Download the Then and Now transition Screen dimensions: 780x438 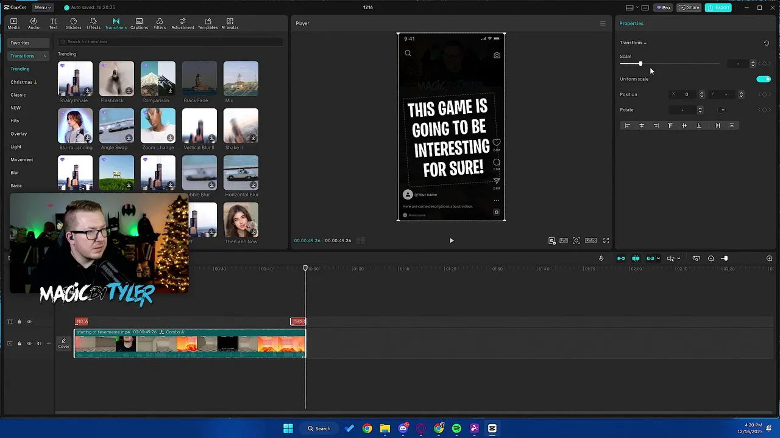(x=253, y=232)
